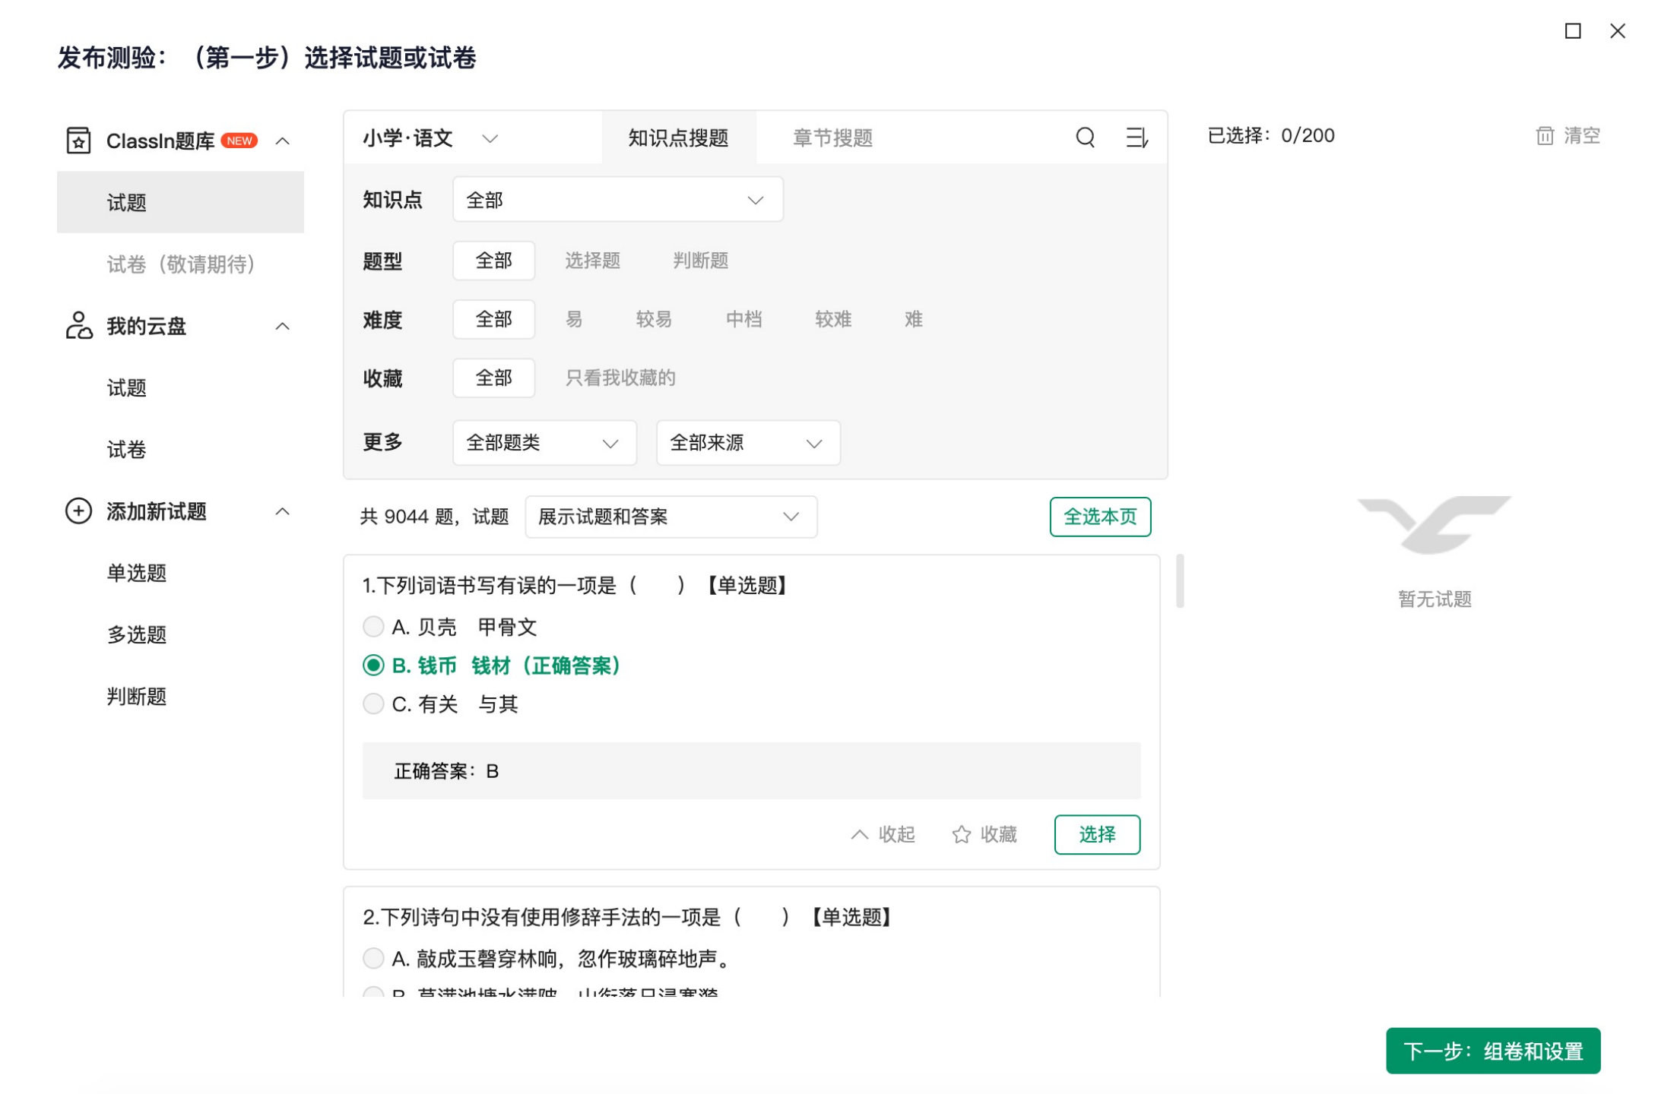
Task: Collapse the 添加新试题 section chevron
Action: click(282, 511)
